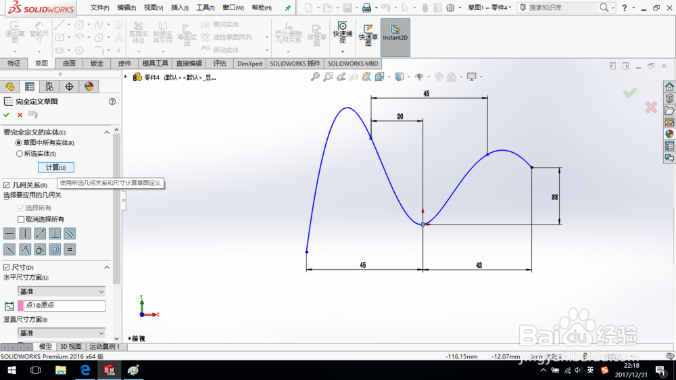Viewport: 676px width, 380px height.
Task: Switch to the 评估 tab
Action: 220,64
